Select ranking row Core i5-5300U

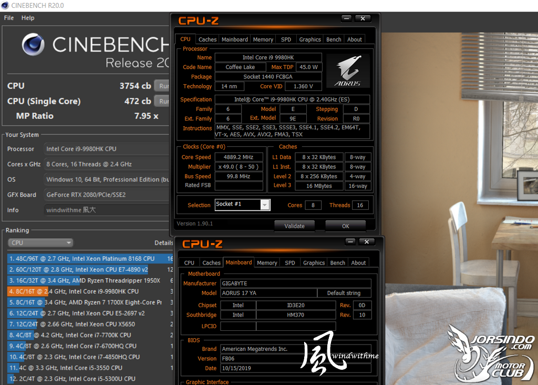click(90, 379)
